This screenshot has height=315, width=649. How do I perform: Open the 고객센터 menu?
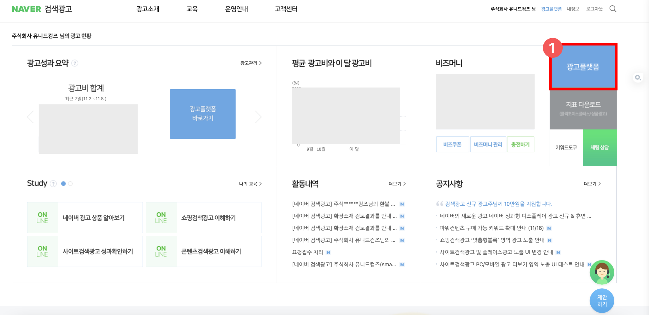tap(286, 9)
